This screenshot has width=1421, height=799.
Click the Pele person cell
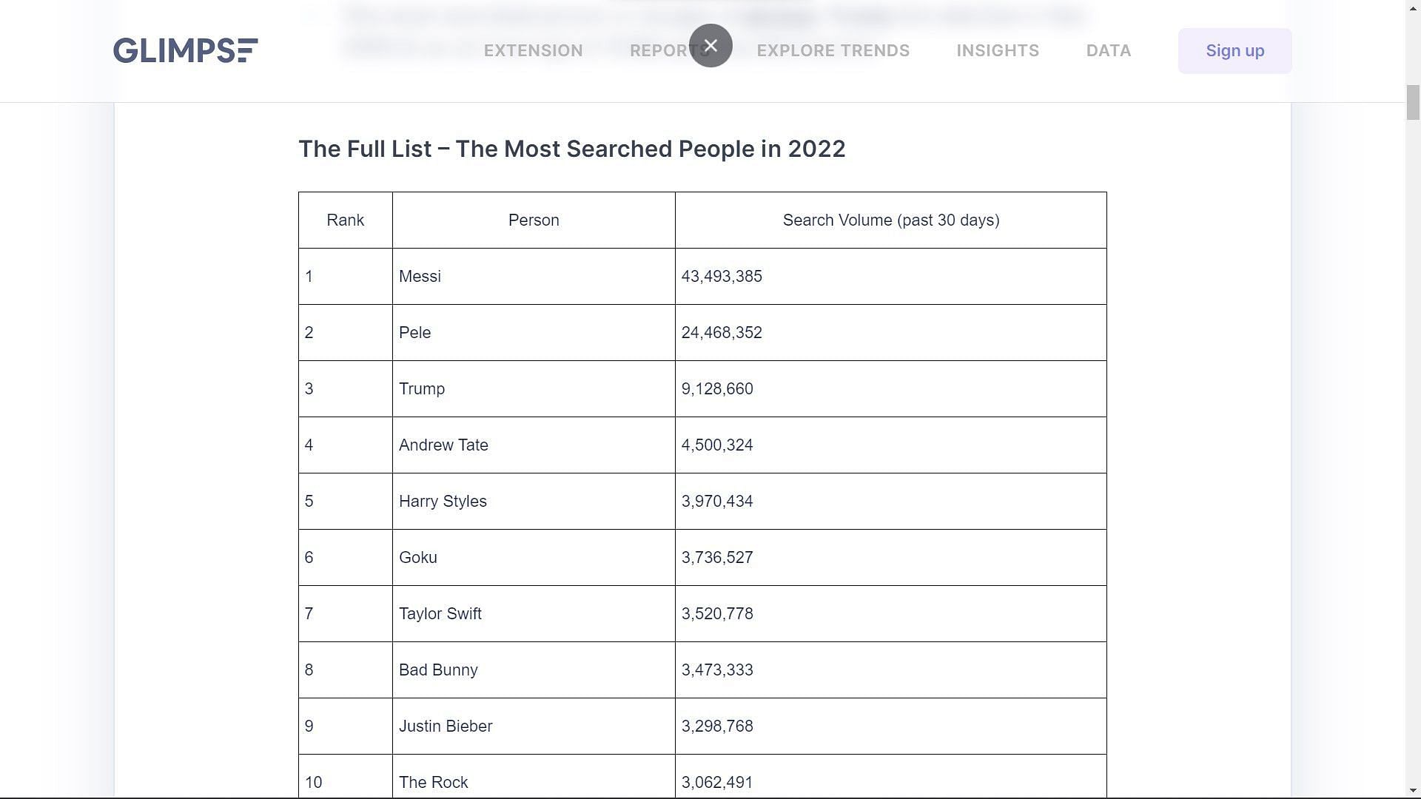(534, 333)
